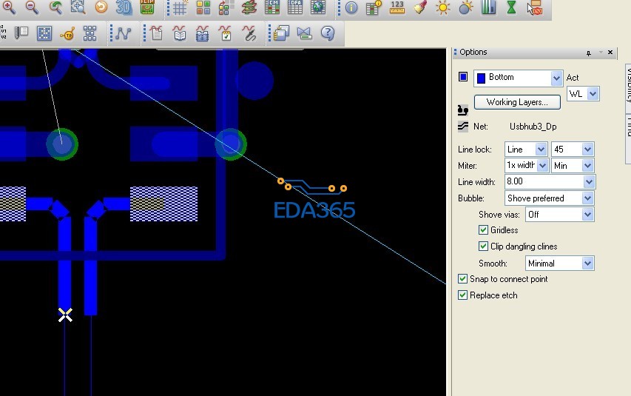Image resolution: width=631 pixels, height=396 pixels.
Task: Click the waveform with open book icon
Action: [180, 33]
